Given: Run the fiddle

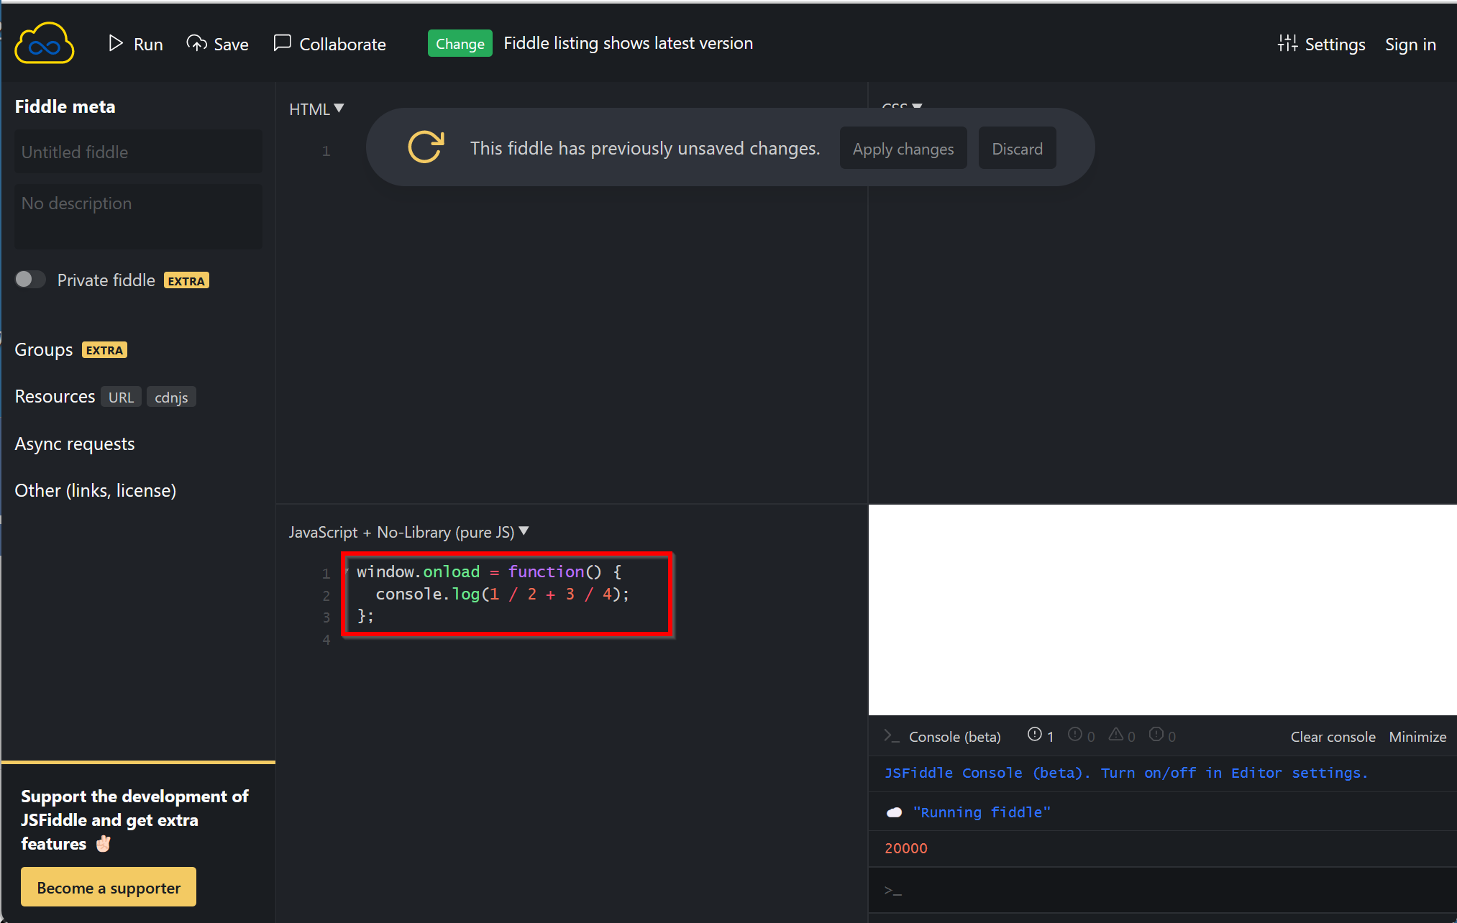Looking at the screenshot, I should (x=135, y=44).
